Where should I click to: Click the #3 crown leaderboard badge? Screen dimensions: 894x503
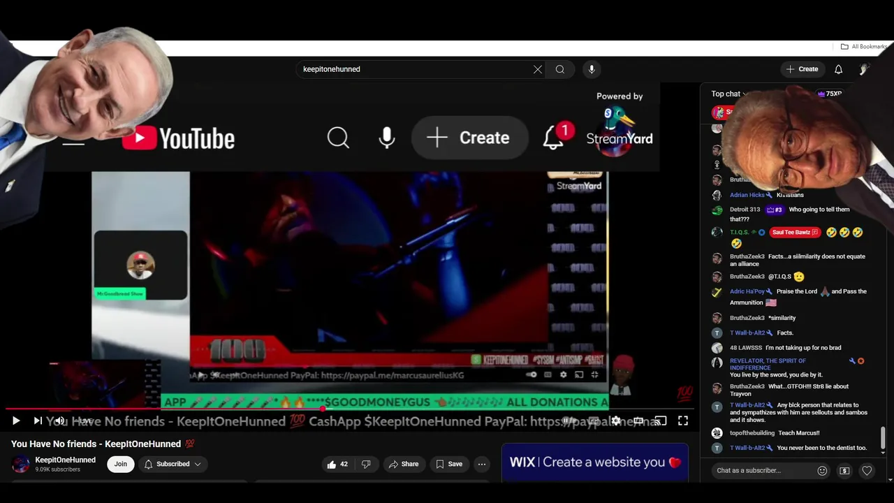tap(775, 210)
